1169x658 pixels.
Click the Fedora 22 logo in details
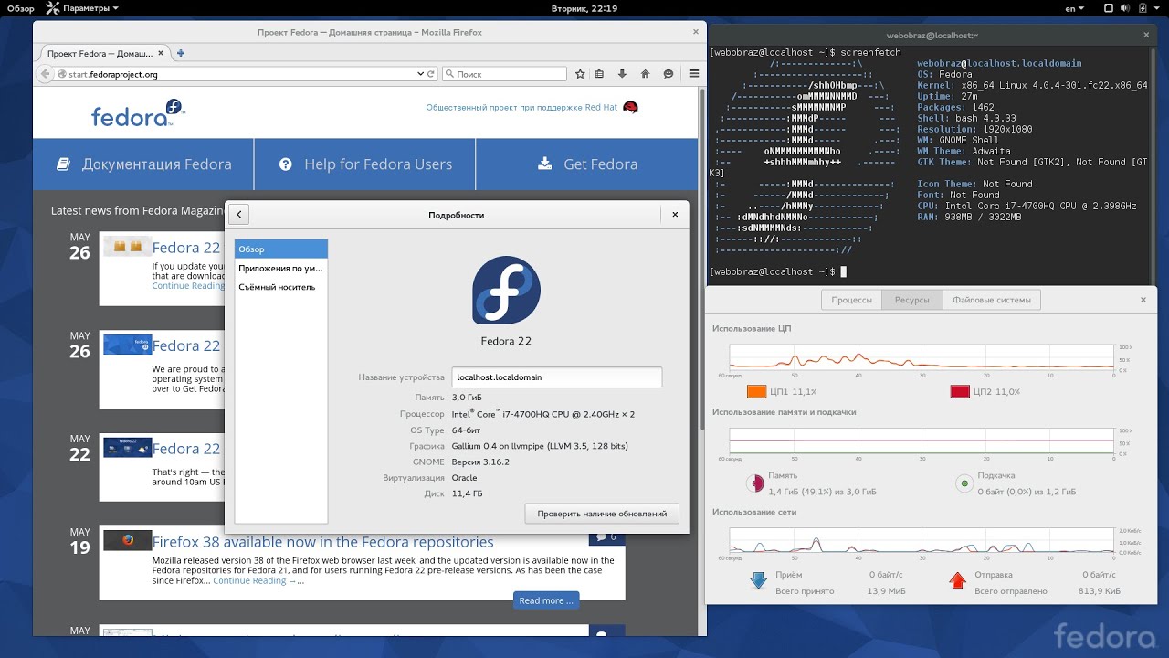[x=506, y=290]
